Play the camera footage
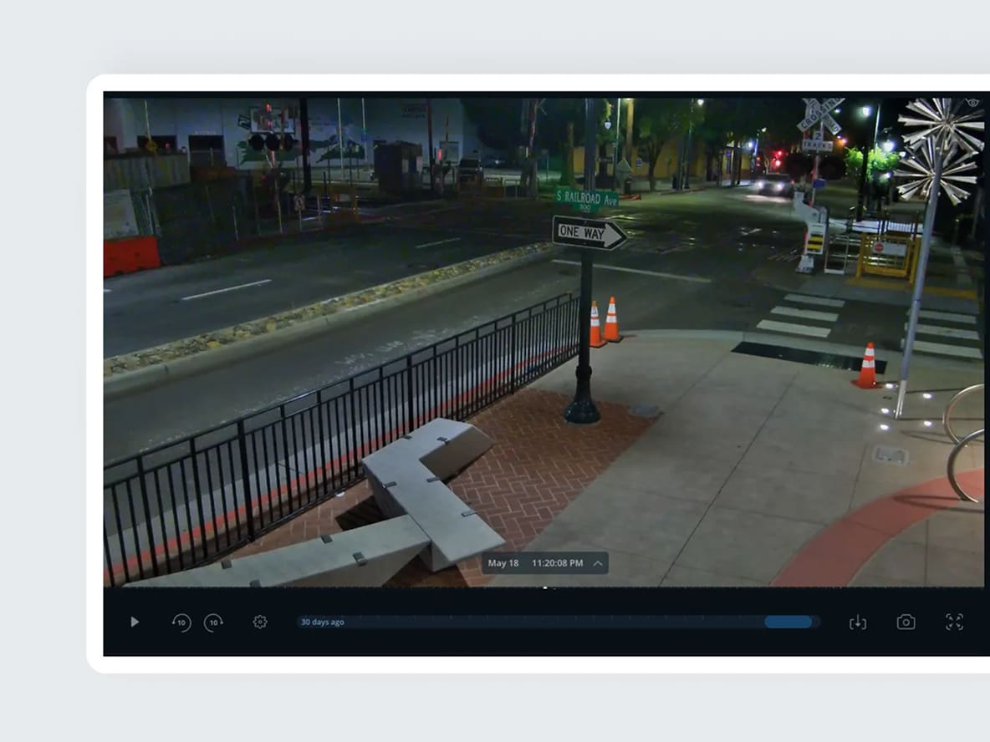The height and width of the screenshot is (742, 990). pos(135,622)
